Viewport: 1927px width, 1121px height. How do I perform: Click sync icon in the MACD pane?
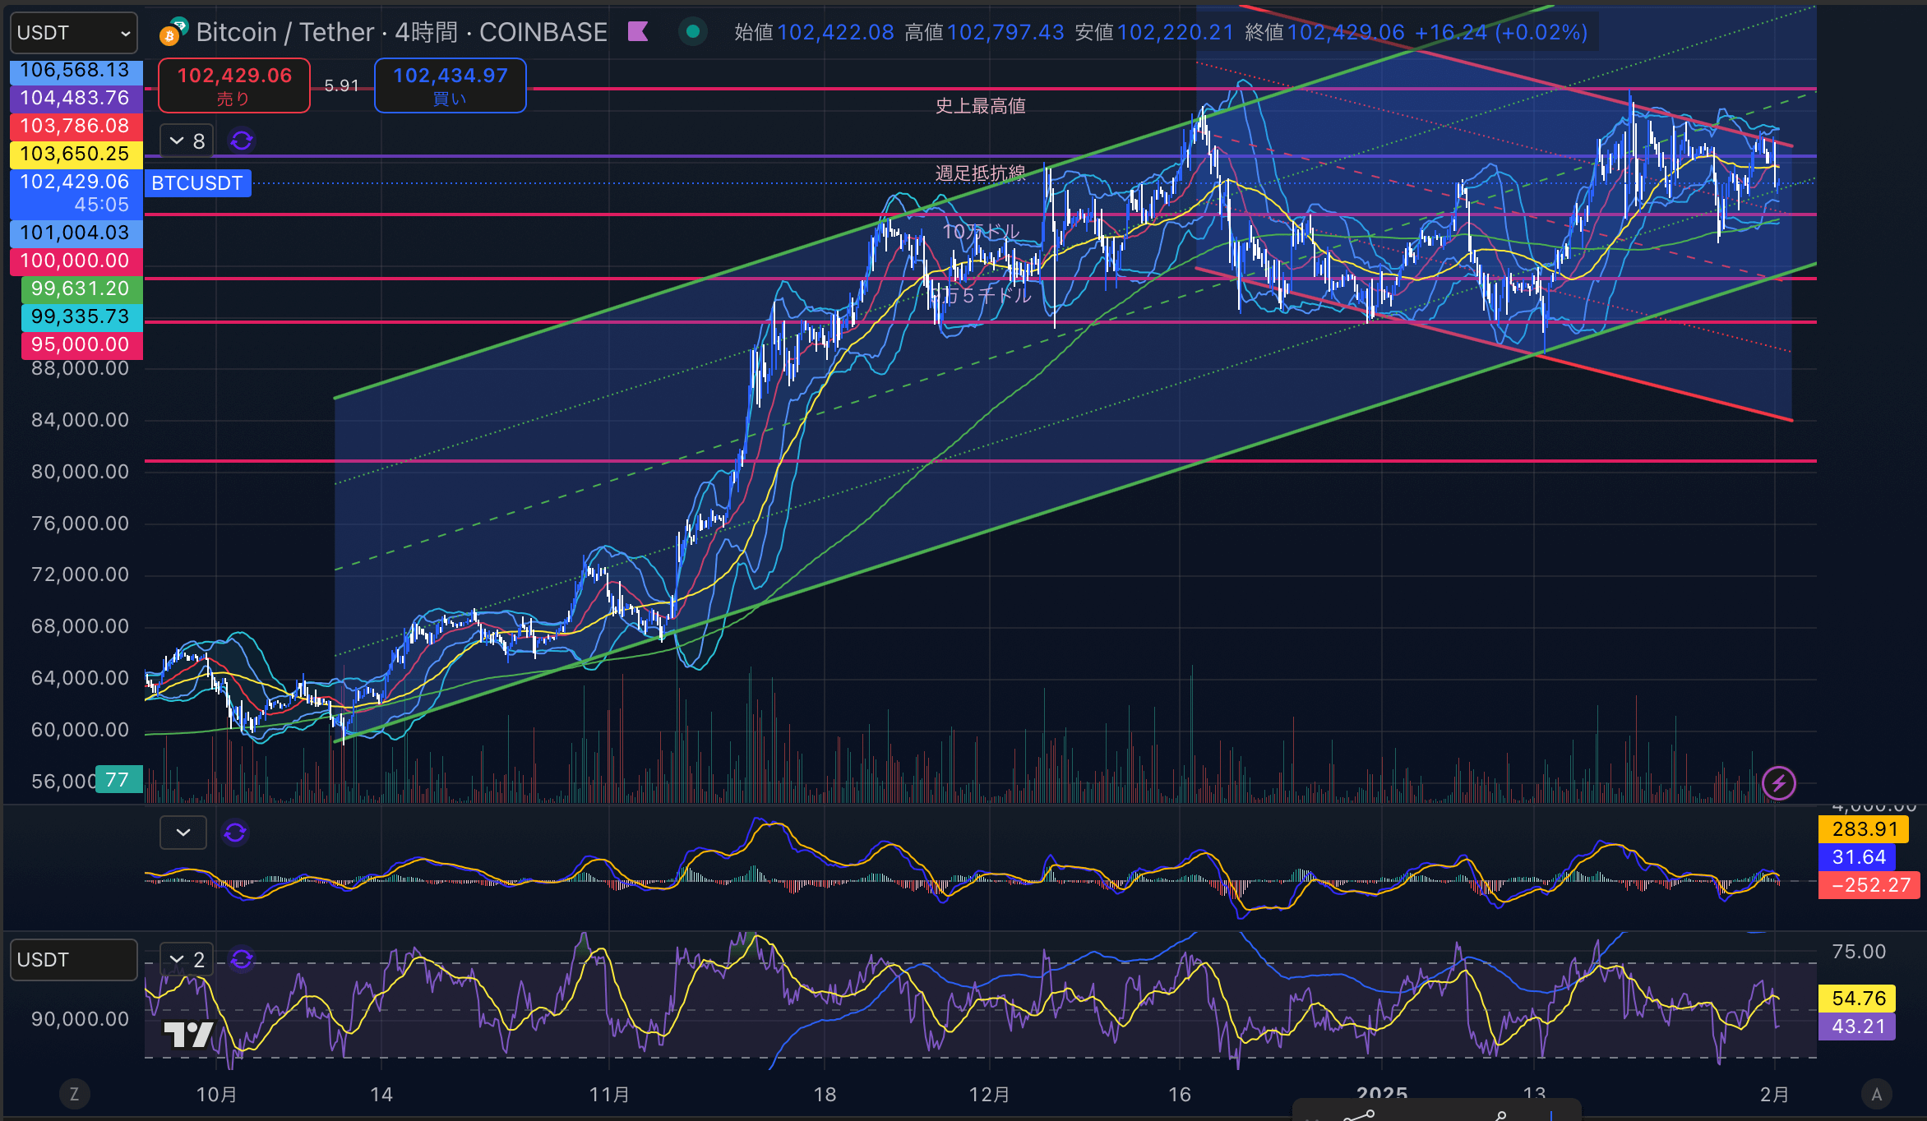tap(235, 833)
